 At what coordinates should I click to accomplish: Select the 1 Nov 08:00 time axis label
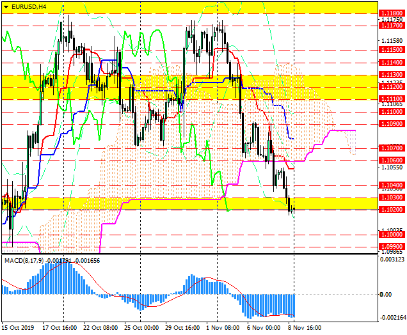(223, 327)
